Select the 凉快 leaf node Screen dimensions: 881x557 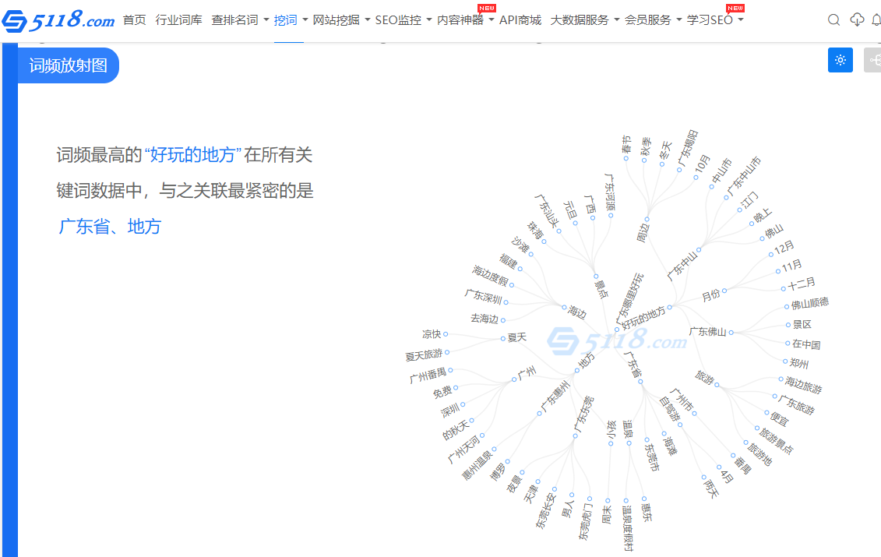coord(432,334)
